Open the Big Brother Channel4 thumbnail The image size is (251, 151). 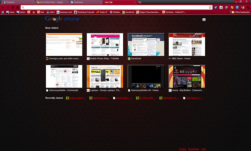click(x=187, y=76)
